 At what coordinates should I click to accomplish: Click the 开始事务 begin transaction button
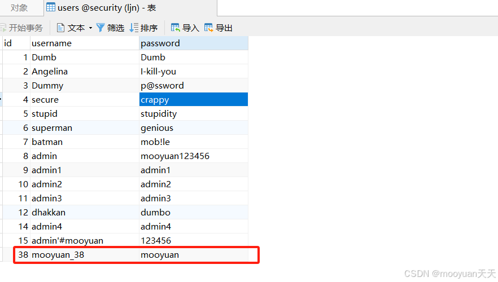pos(21,28)
